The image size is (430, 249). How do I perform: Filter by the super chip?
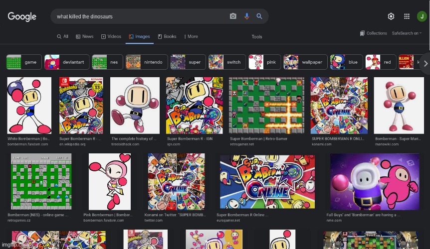click(x=188, y=62)
